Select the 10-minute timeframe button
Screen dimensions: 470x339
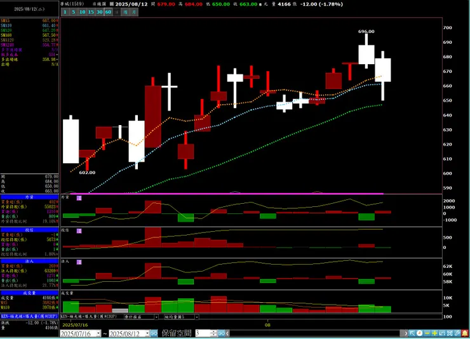(x=83, y=12)
